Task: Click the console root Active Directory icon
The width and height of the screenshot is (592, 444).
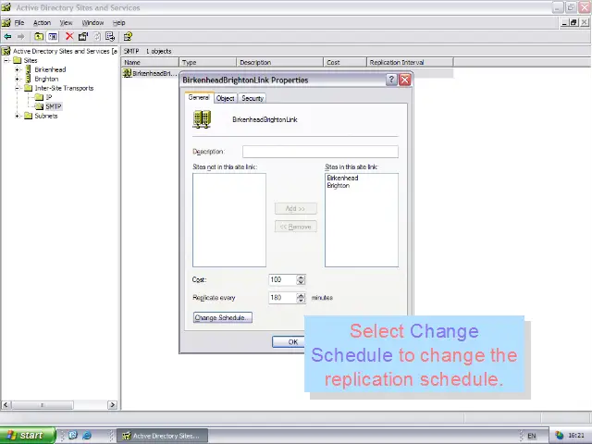Action: click(x=6, y=51)
